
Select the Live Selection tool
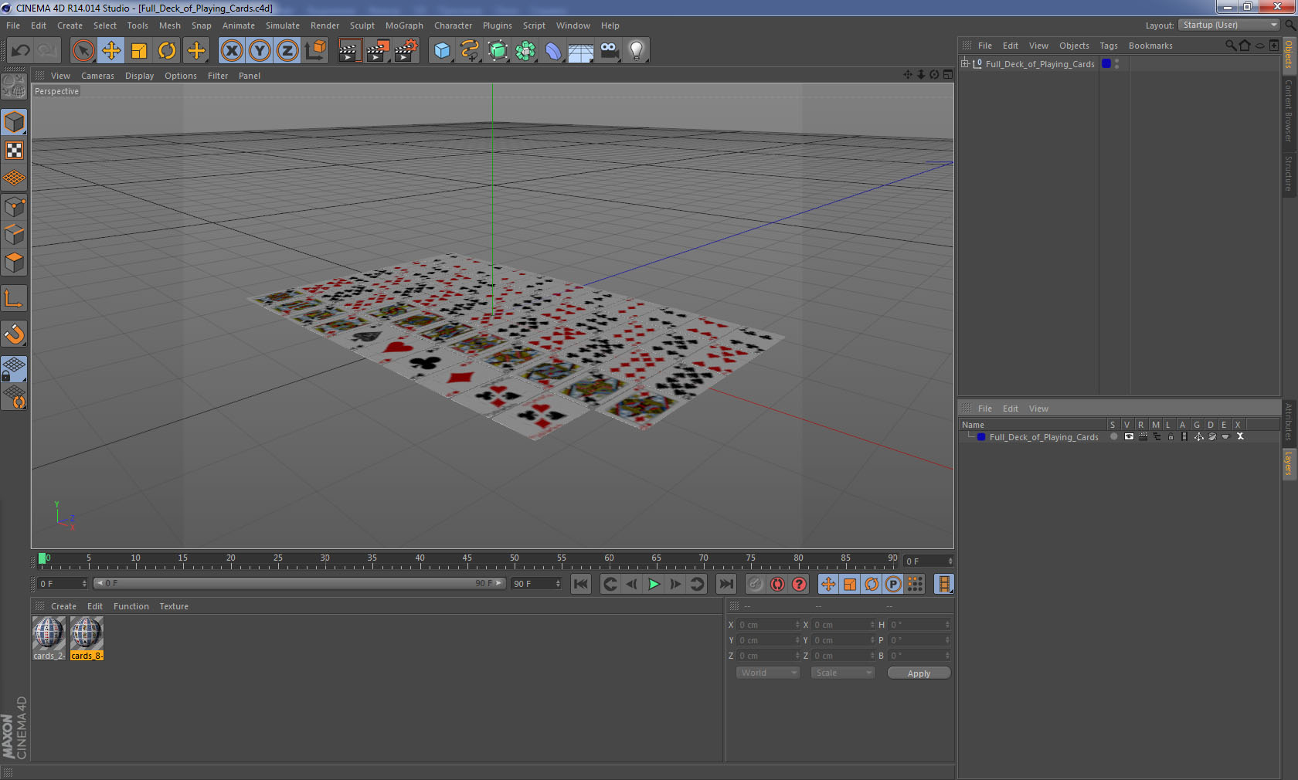click(83, 51)
